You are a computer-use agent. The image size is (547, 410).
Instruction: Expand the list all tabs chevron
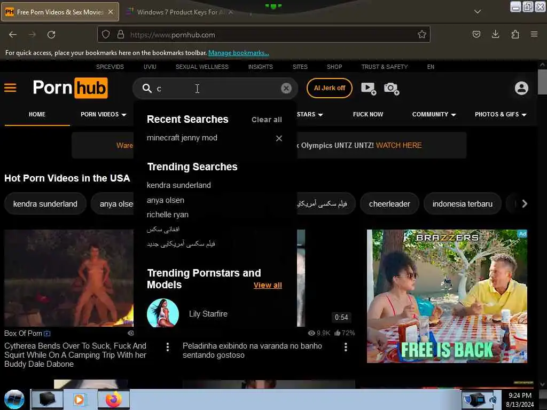coord(478,12)
